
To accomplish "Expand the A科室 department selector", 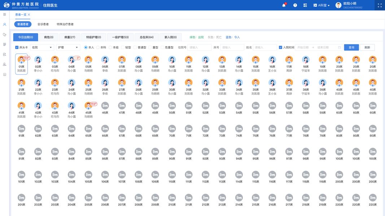I will click(321, 5).
